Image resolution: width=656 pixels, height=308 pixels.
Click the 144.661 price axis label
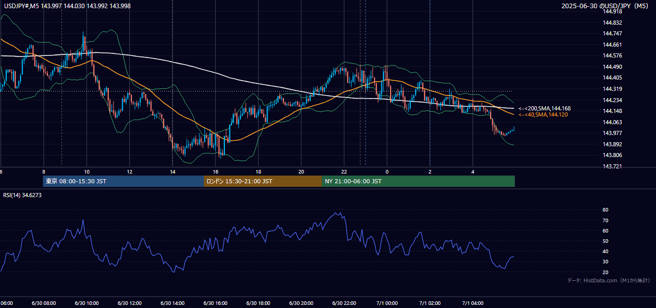(613, 45)
